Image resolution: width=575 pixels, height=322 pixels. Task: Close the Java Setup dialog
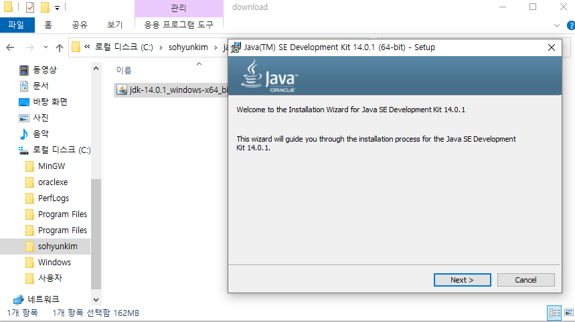pyautogui.click(x=551, y=47)
